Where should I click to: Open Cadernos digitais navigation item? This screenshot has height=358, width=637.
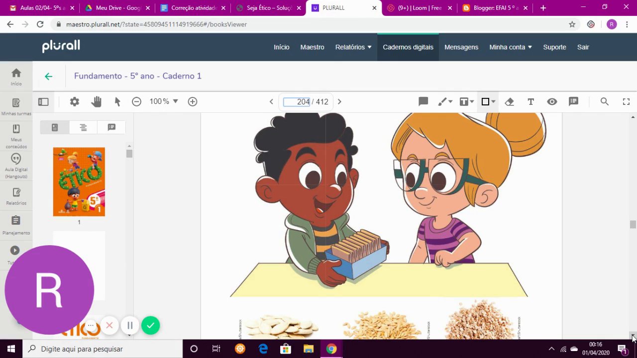pyautogui.click(x=408, y=47)
